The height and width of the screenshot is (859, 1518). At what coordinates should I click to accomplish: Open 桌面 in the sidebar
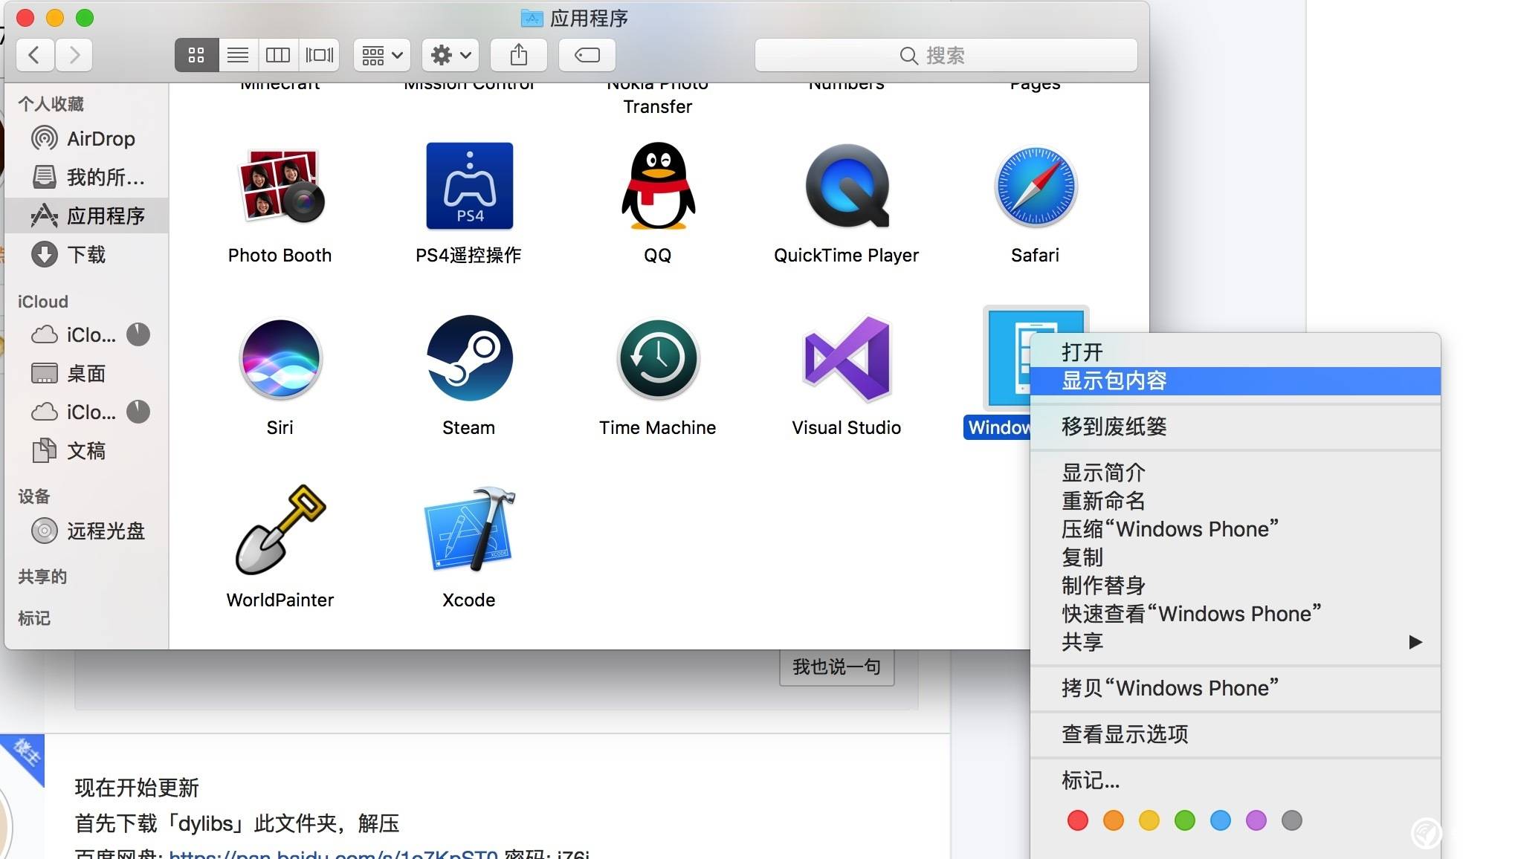(86, 374)
